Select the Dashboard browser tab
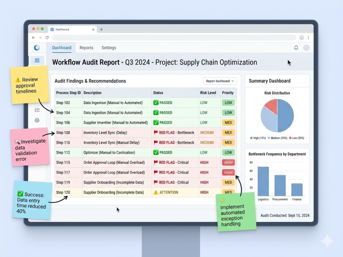 point(72,29)
